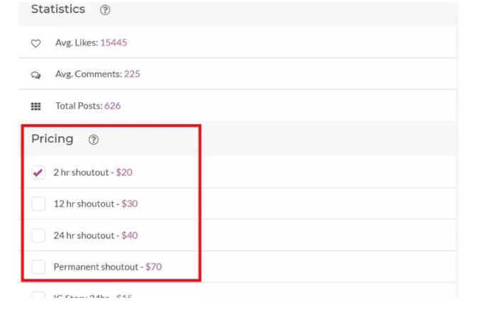477x312 pixels.
Task: Click the "12 hr shoutout" label text
Action: click(84, 204)
